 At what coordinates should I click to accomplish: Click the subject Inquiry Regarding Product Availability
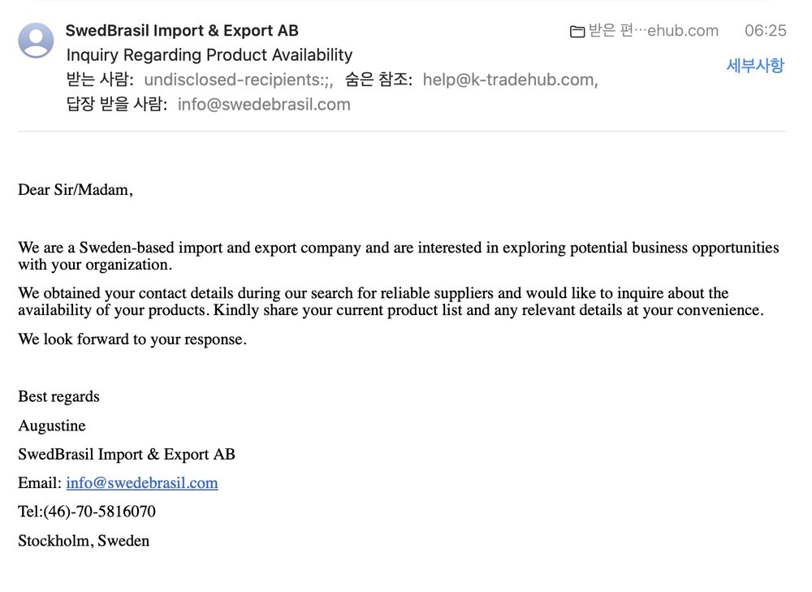[209, 55]
